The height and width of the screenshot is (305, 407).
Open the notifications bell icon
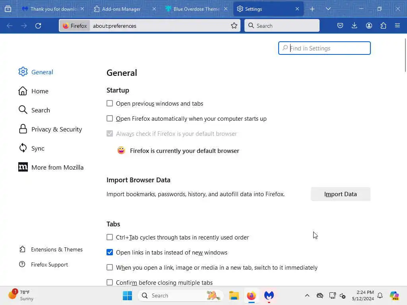pyautogui.click(x=380, y=295)
